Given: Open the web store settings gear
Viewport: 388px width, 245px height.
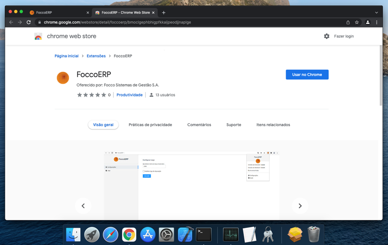Looking at the screenshot, I should pyautogui.click(x=327, y=36).
